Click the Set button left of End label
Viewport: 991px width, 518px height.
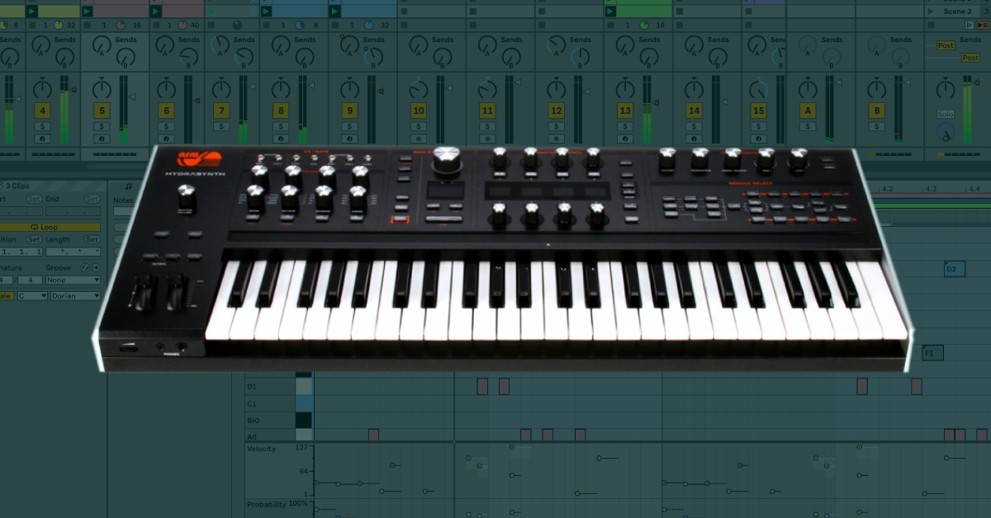click(34, 199)
